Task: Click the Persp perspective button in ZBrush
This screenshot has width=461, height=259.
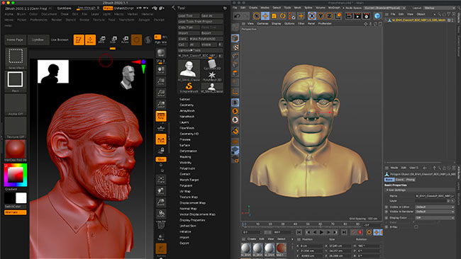Action: tap(161, 116)
